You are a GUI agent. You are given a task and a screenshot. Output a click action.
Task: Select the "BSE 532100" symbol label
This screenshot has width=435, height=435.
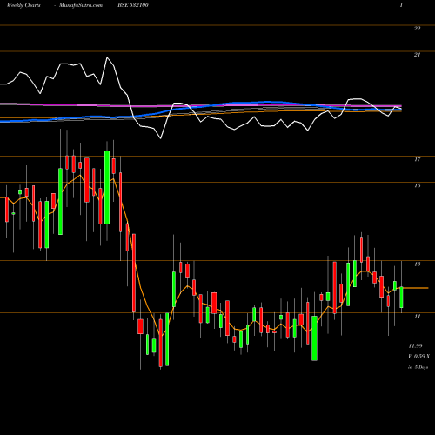click(133, 5)
